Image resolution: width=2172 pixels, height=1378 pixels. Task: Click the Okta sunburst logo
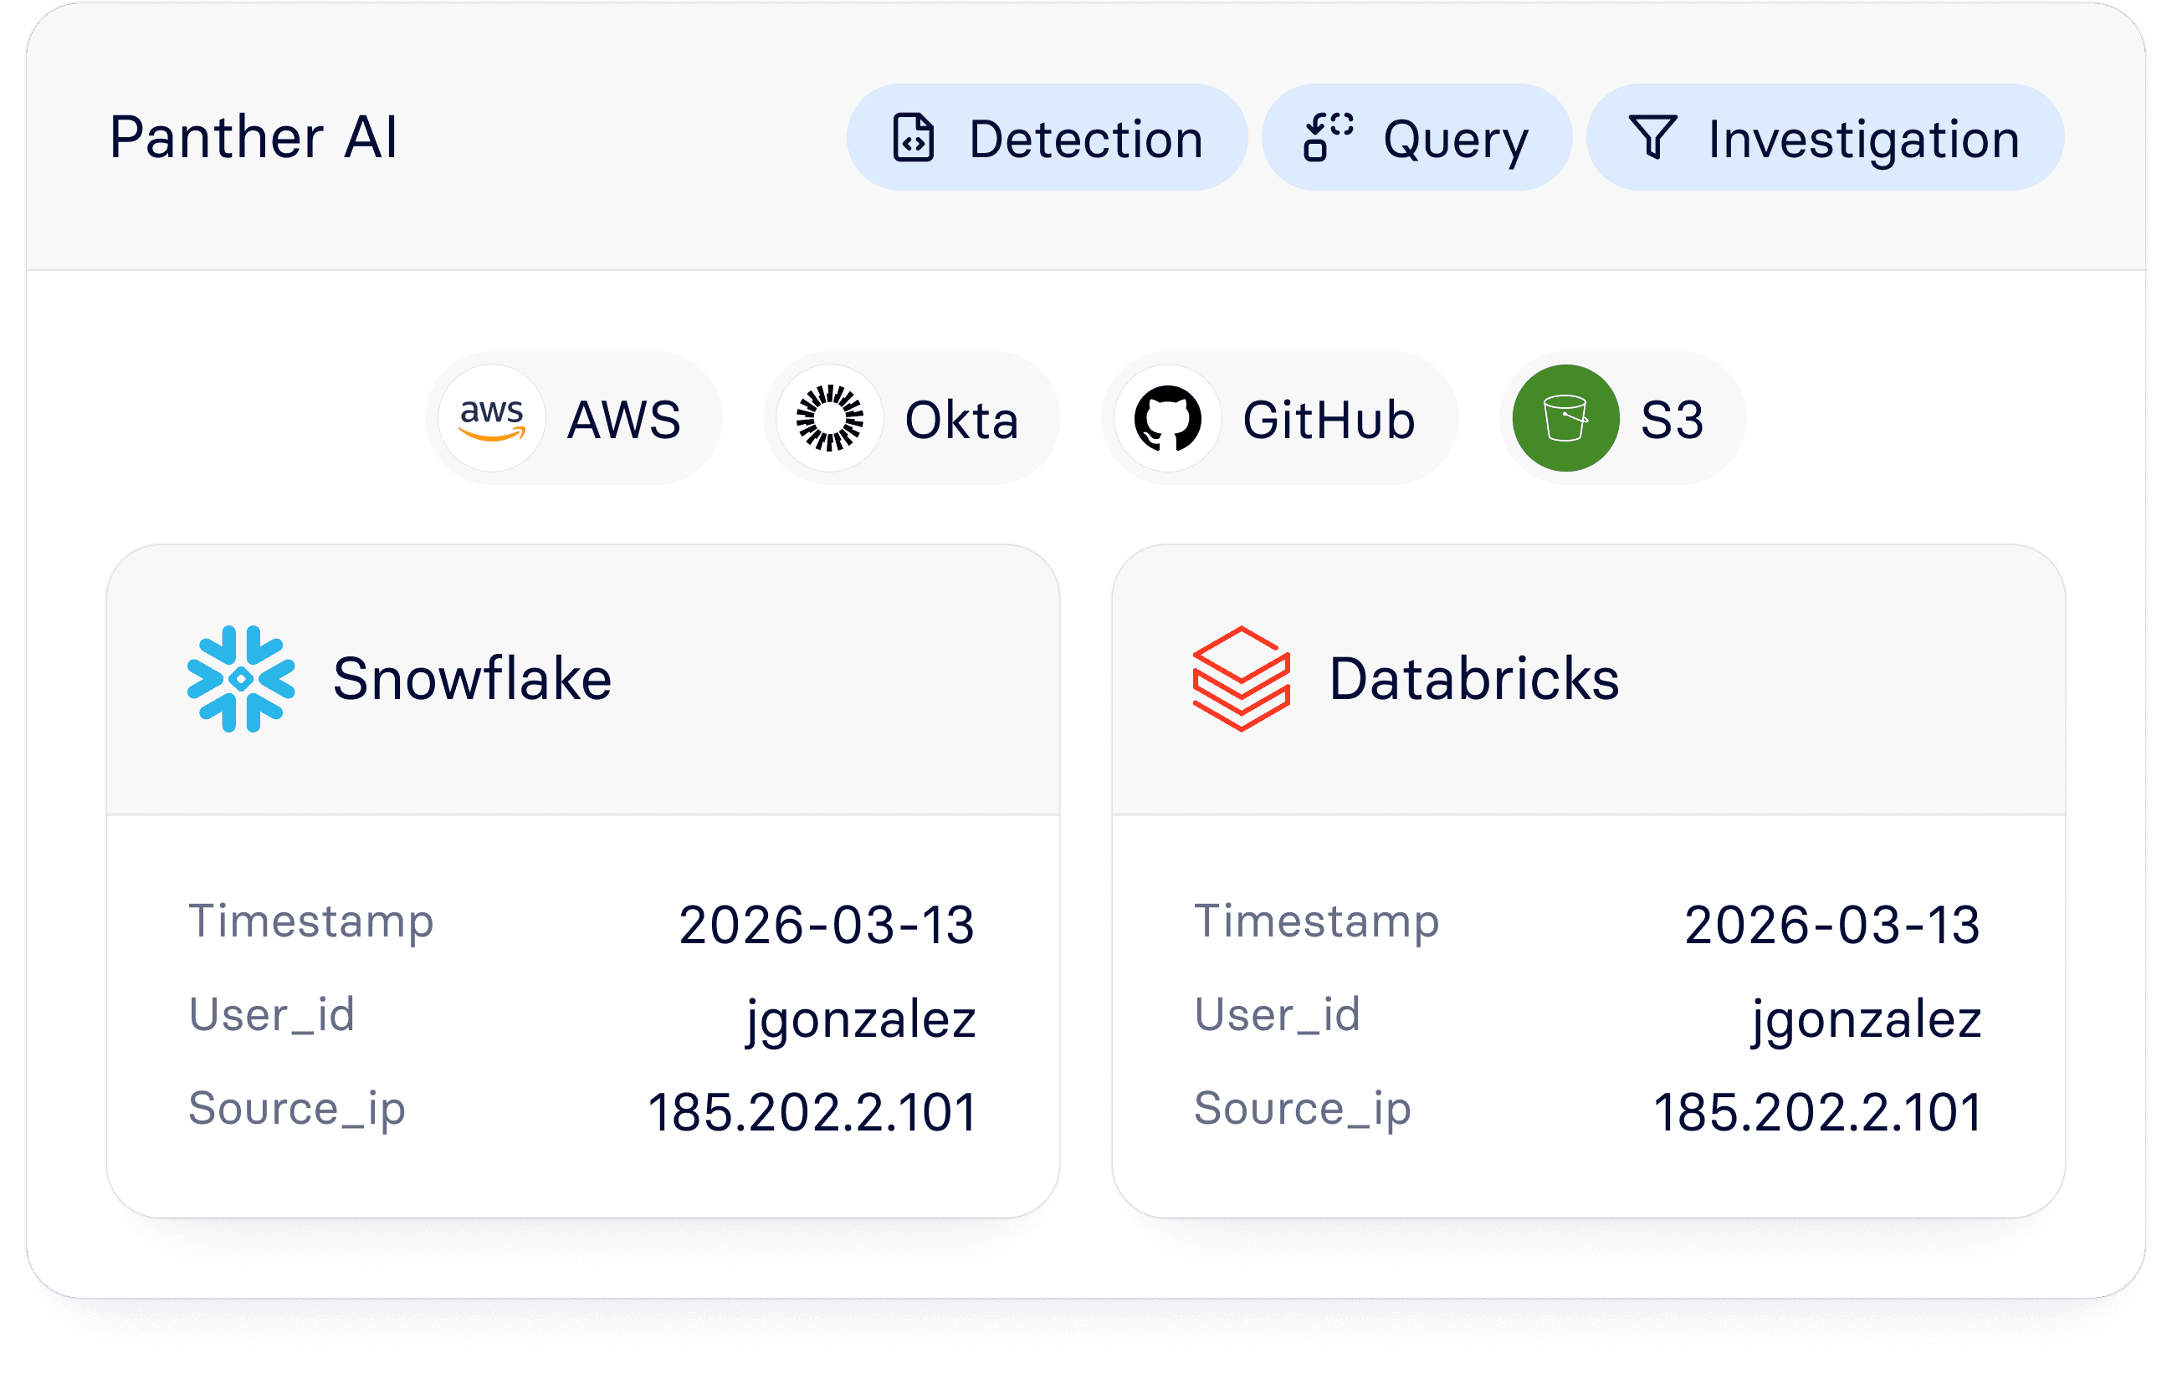coord(830,418)
